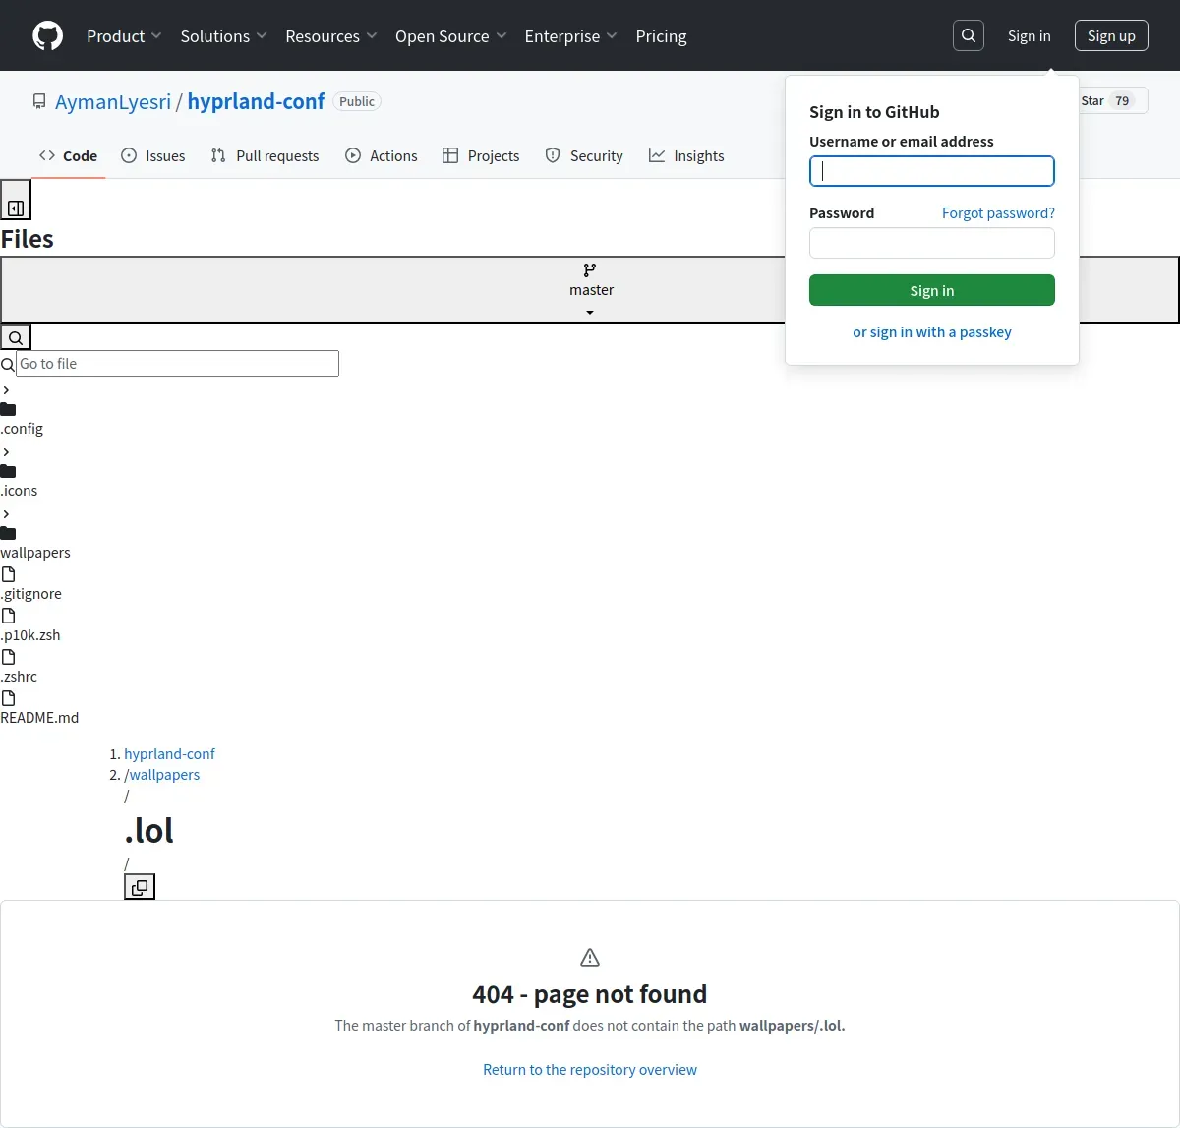1180x1128 pixels.
Task: Open the .zshrc file entry
Action: (19, 677)
